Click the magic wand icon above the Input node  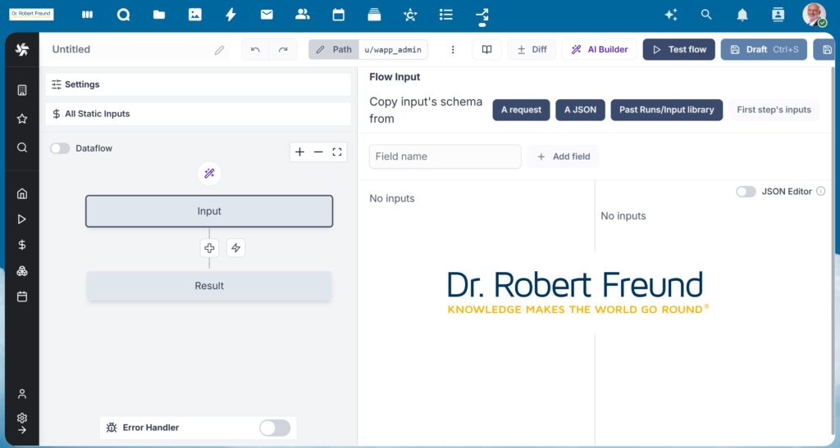click(209, 173)
